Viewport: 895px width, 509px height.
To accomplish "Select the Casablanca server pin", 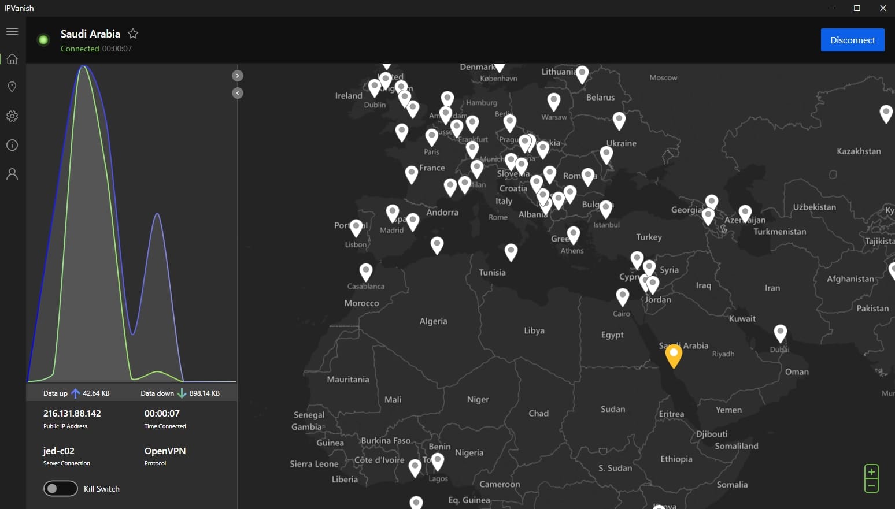I will 366,273.
